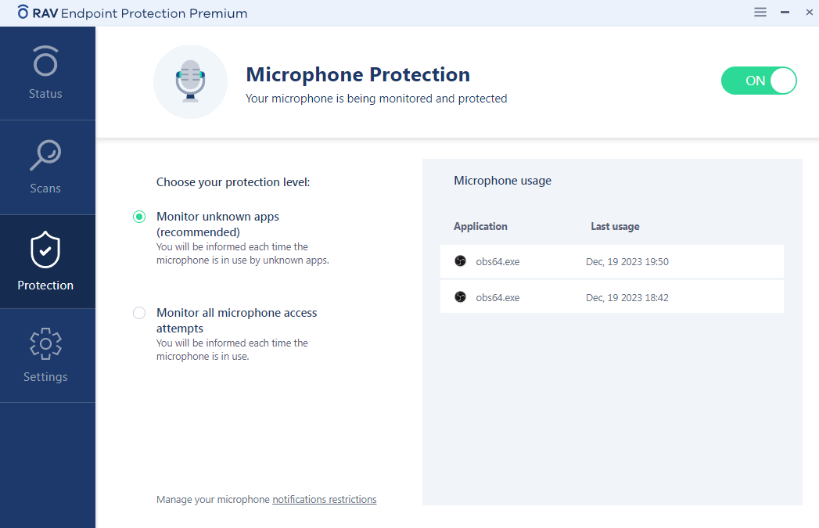Open the "notifications restrictions" link
The image size is (819, 528).
tap(324, 499)
